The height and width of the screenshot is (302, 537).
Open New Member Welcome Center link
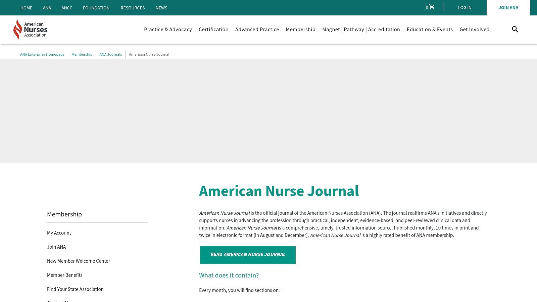[79, 261]
